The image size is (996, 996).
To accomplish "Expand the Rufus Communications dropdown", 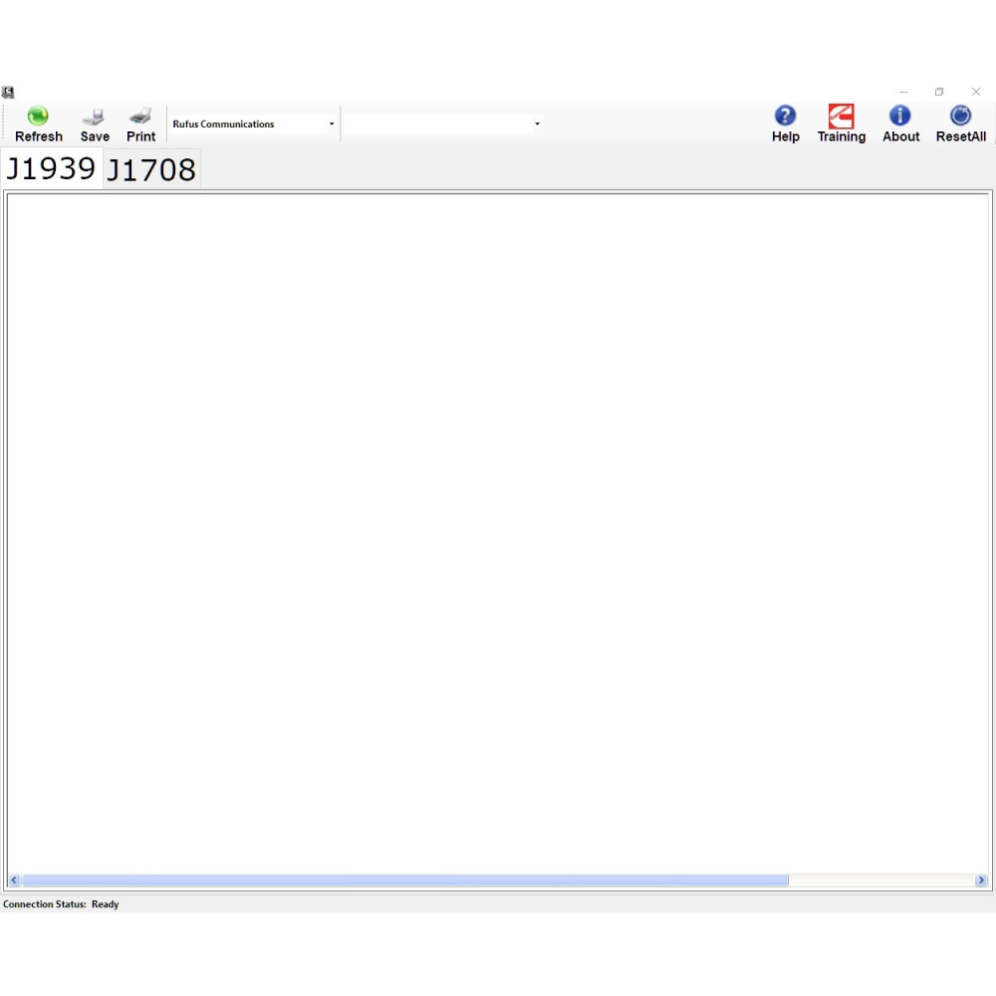I will [x=332, y=124].
